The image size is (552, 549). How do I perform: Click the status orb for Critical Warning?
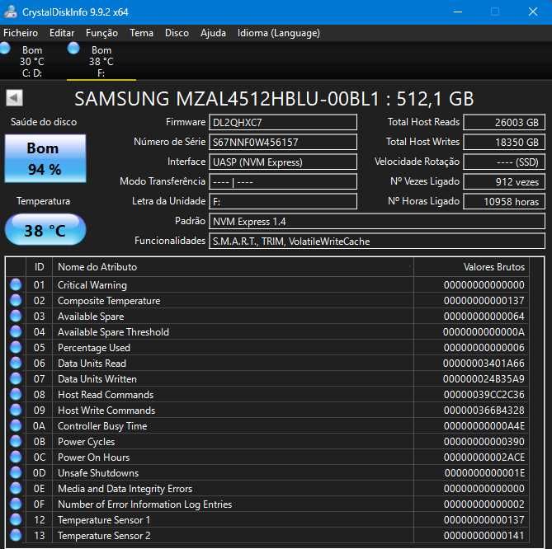click(x=16, y=284)
